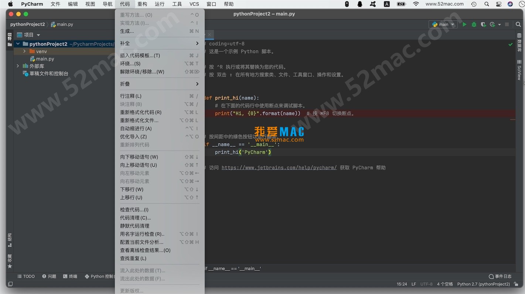Collapse the pythonProject2 tree node

(18, 44)
